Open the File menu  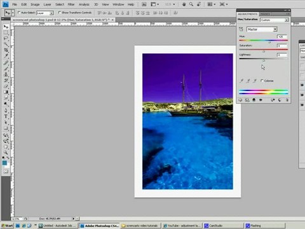click(x=15, y=4)
